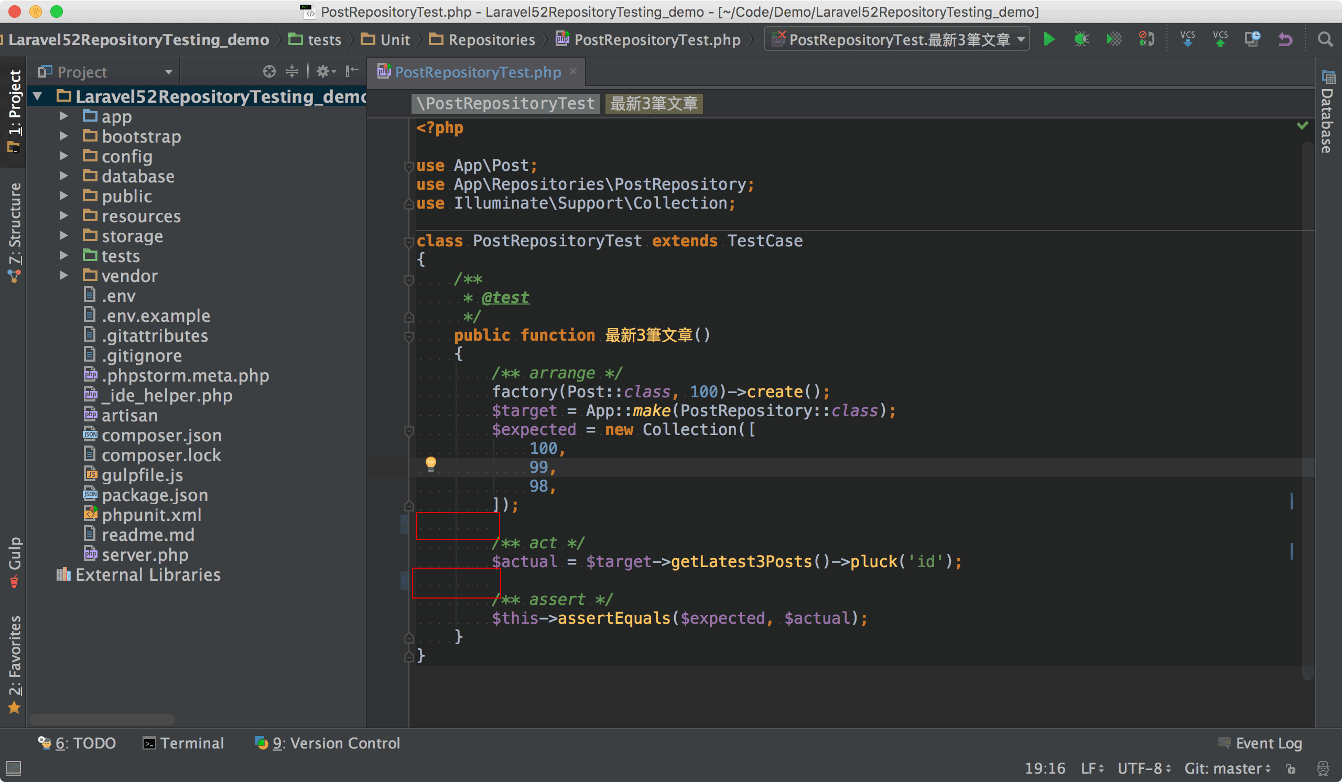The height and width of the screenshot is (782, 1342).
Task: Click the Listen for PHP debug connections icon
Action: 1146,39
